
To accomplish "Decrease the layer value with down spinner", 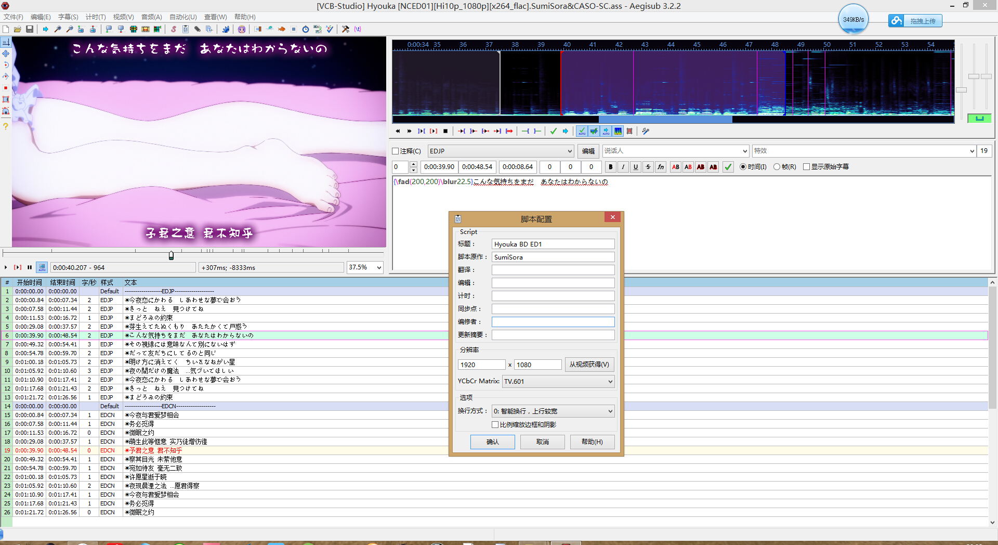I will (413, 170).
